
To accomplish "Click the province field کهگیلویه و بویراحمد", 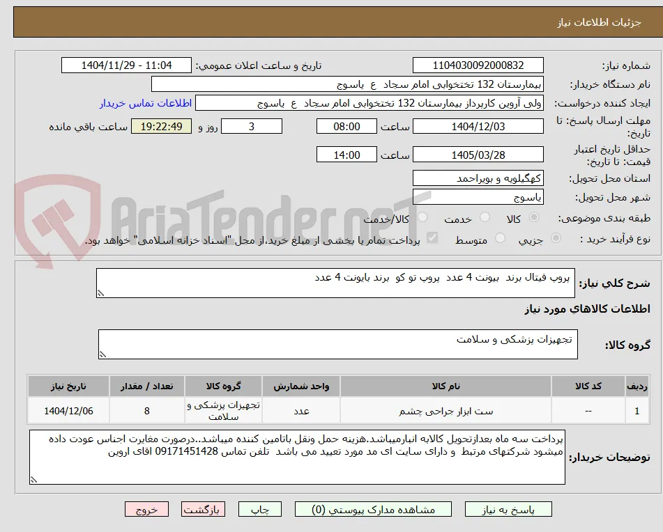I will pyautogui.click(x=478, y=178).
